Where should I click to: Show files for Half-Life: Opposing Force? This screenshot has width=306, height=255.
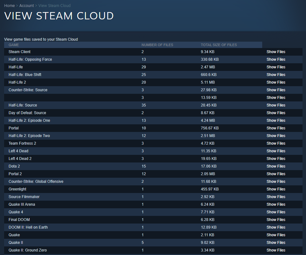coord(276,59)
